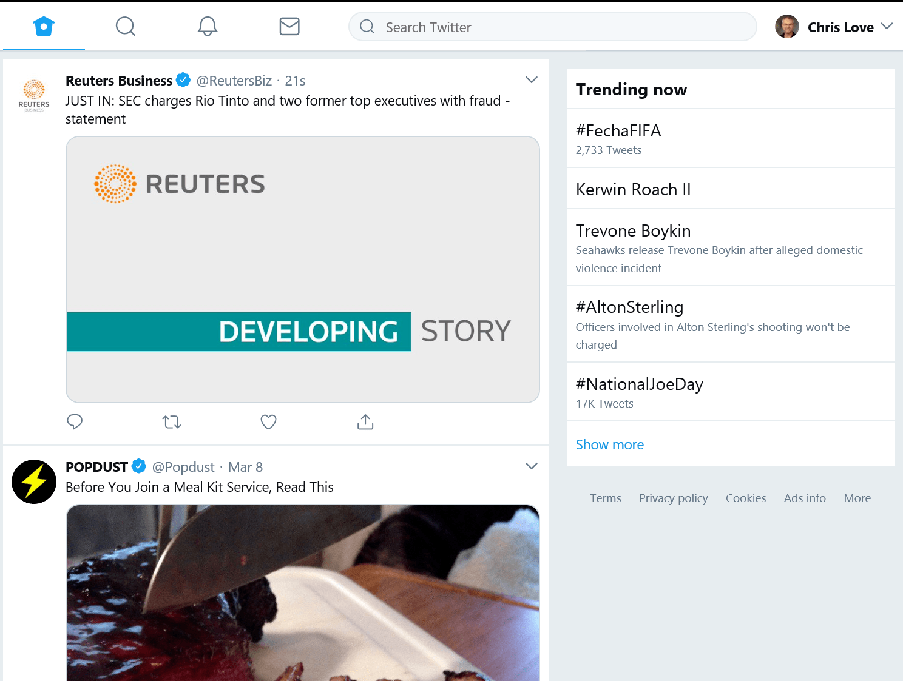Image resolution: width=903 pixels, height=681 pixels.
Task: Open the More footer menu
Action: point(857,498)
